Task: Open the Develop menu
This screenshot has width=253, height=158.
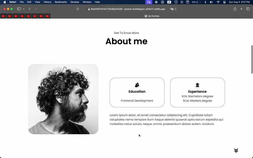Action: (x=75, y=2)
